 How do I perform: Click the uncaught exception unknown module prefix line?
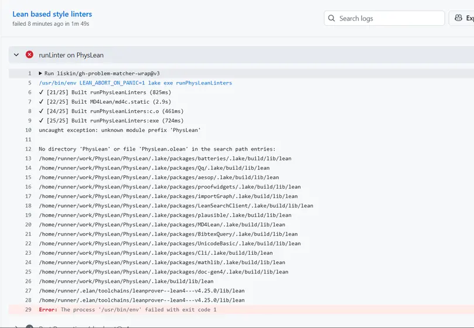point(120,130)
